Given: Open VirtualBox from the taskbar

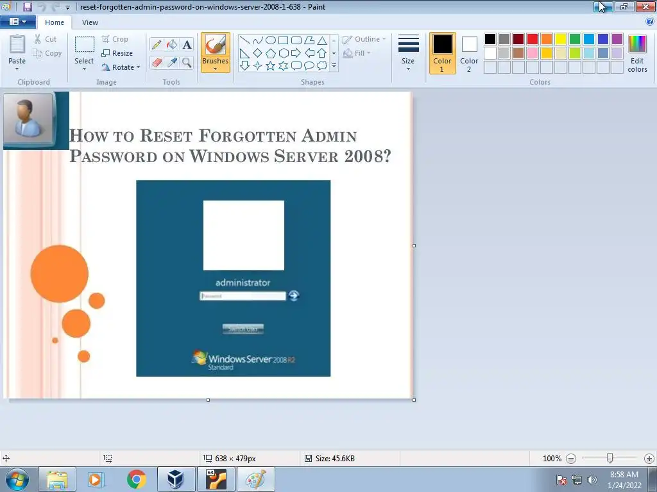Looking at the screenshot, I should 176,479.
